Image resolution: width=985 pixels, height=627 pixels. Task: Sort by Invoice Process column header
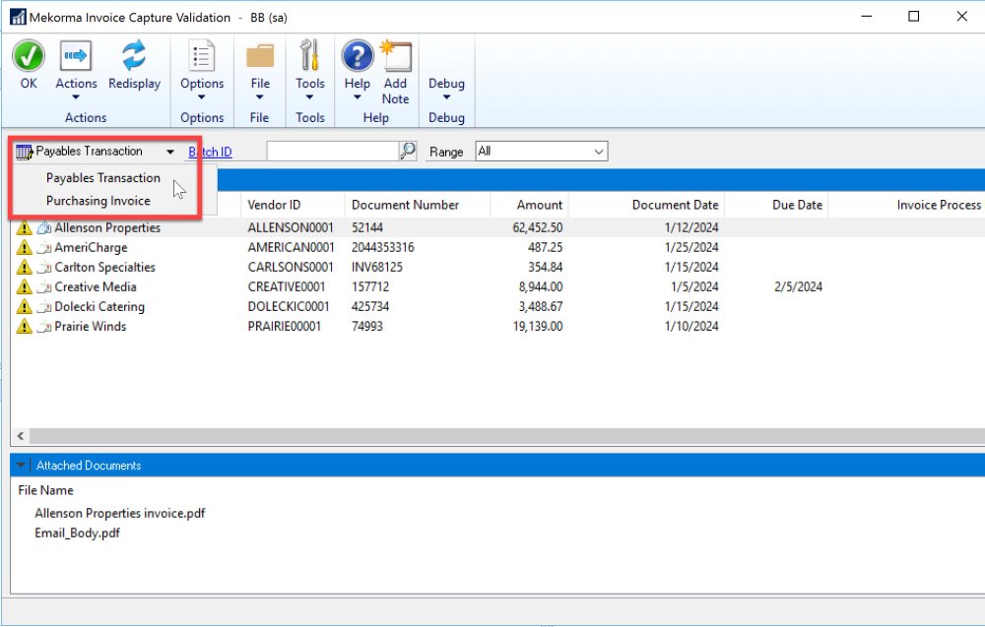(939, 205)
